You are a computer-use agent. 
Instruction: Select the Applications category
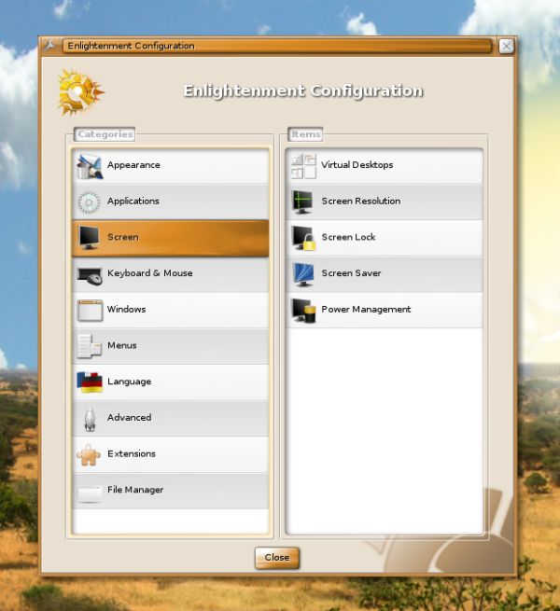[171, 201]
